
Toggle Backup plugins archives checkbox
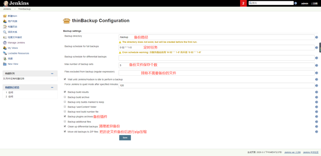pos(65,117)
